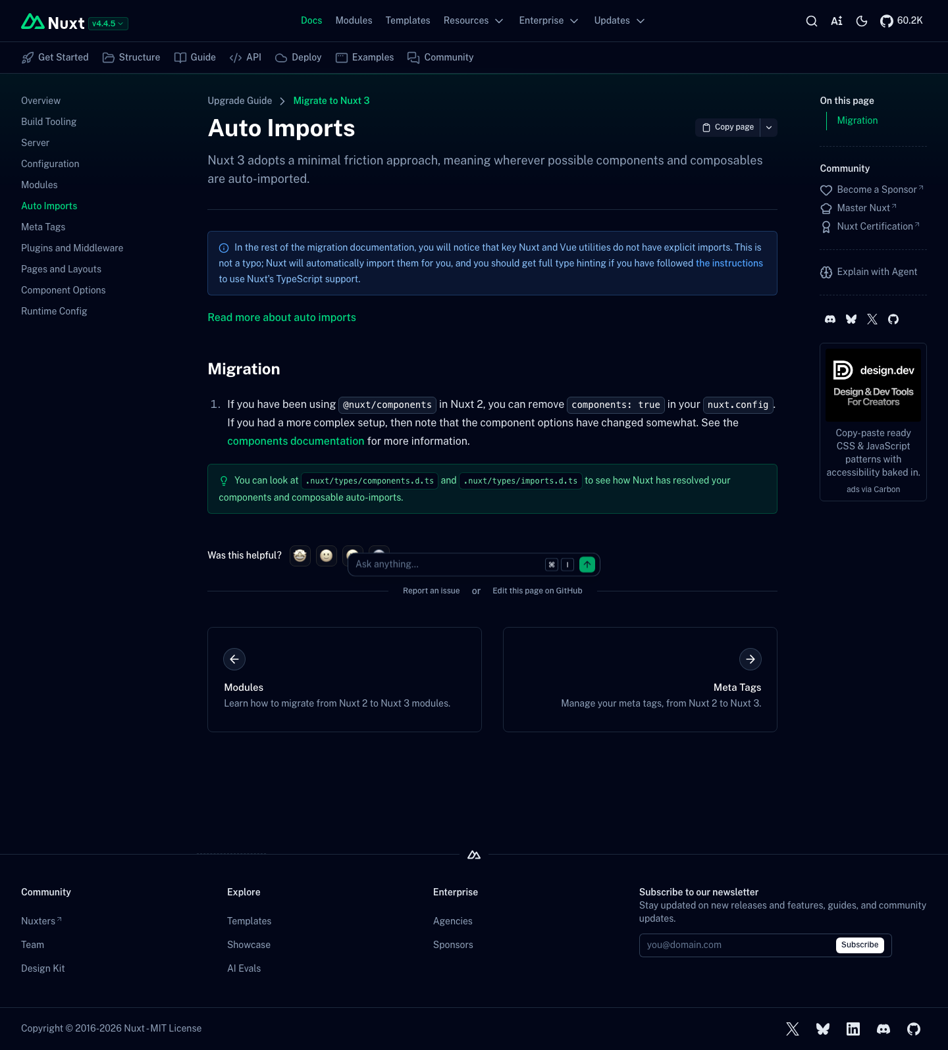948x1050 pixels.
Task: Open GitHub repo with 60.2K stars
Action: (901, 21)
